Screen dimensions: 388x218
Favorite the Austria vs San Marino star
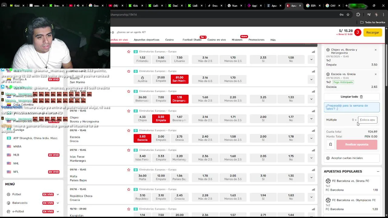(129, 71)
